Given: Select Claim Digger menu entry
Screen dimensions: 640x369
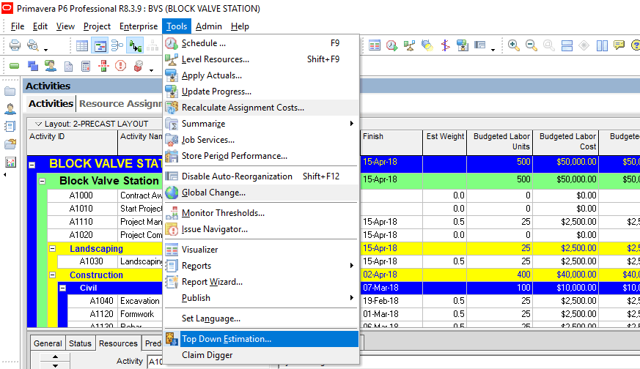Looking at the screenshot, I should coord(261,355).
